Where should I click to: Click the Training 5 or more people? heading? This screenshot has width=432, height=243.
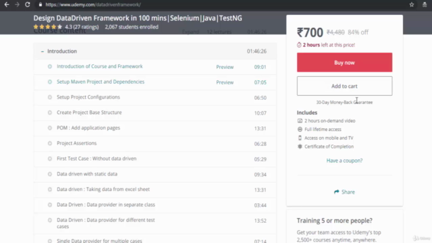click(335, 221)
